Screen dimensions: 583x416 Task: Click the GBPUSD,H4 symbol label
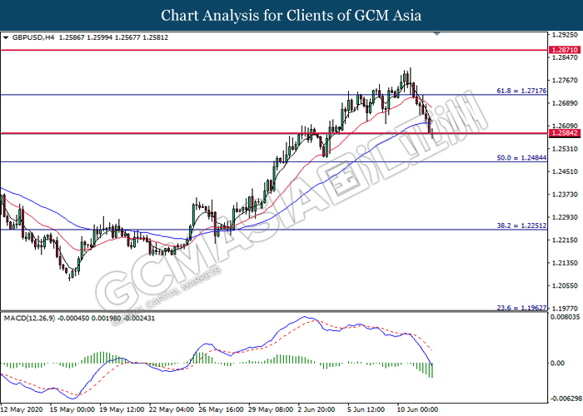click(x=33, y=37)
